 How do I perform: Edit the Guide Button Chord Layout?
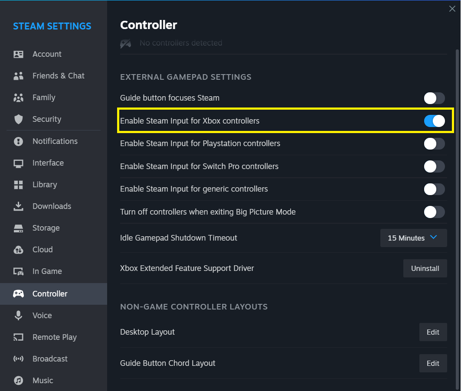433,363
